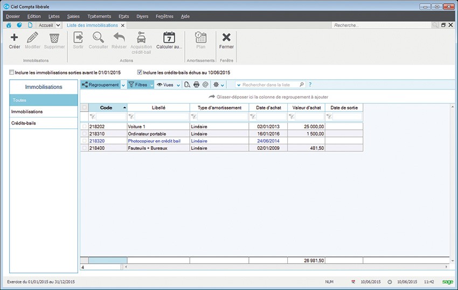Close the Liste des immobilisations tab

pyautogui.click(x=123, y=25)
